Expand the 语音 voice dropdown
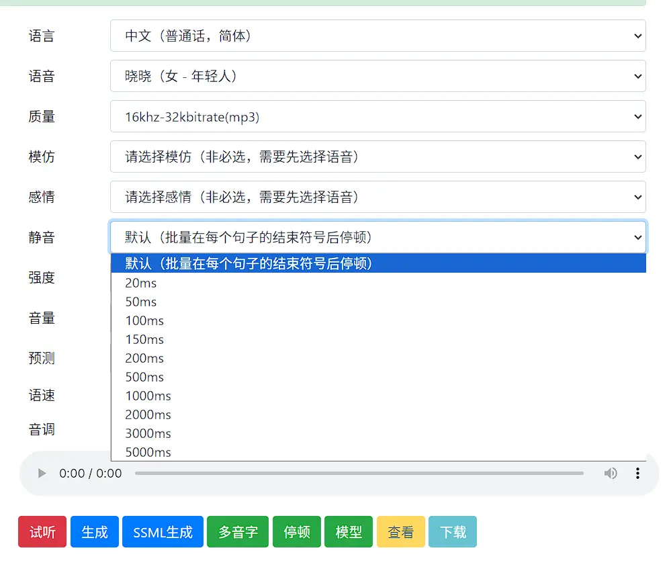Image resolution: width=671 pixels, height=577 pixels. [x=377, y=76]
